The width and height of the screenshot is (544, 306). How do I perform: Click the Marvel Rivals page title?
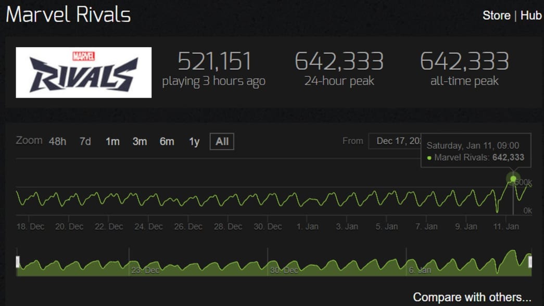tap(68, 15)
